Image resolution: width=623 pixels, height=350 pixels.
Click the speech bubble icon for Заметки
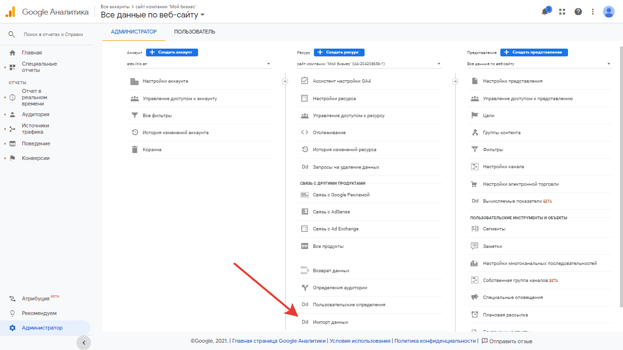[x=475, y=246]
